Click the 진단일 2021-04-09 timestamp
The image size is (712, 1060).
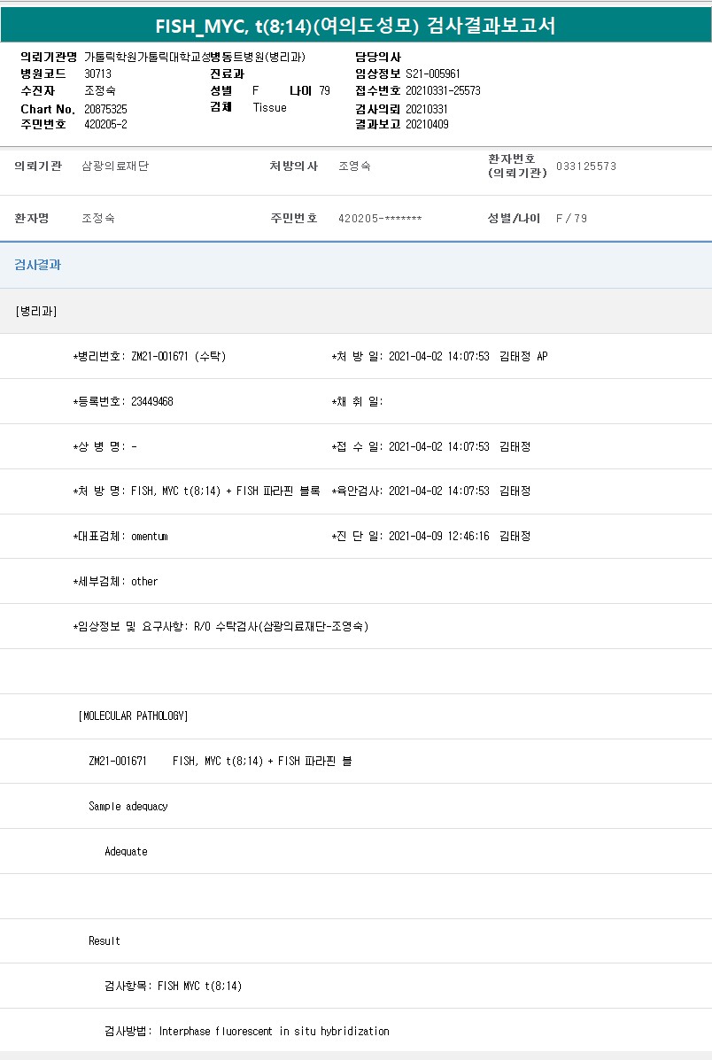point(438,536)
